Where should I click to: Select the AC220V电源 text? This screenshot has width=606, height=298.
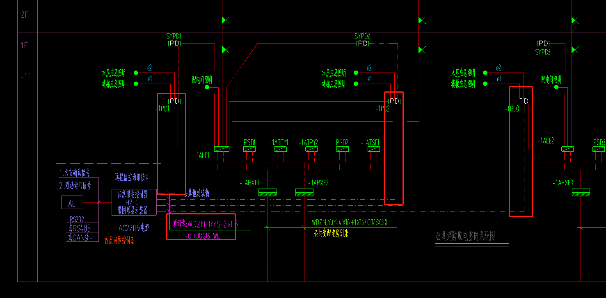tap(134, 228)
